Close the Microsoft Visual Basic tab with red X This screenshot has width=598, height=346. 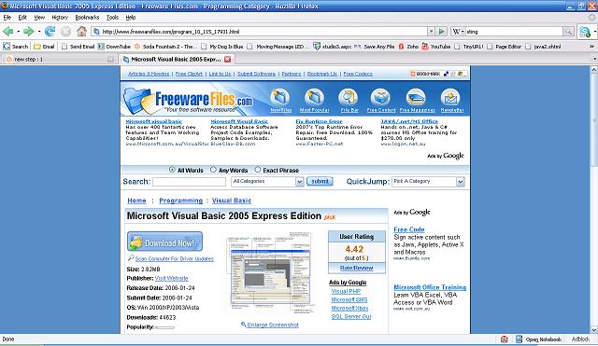tap(227, 59)
